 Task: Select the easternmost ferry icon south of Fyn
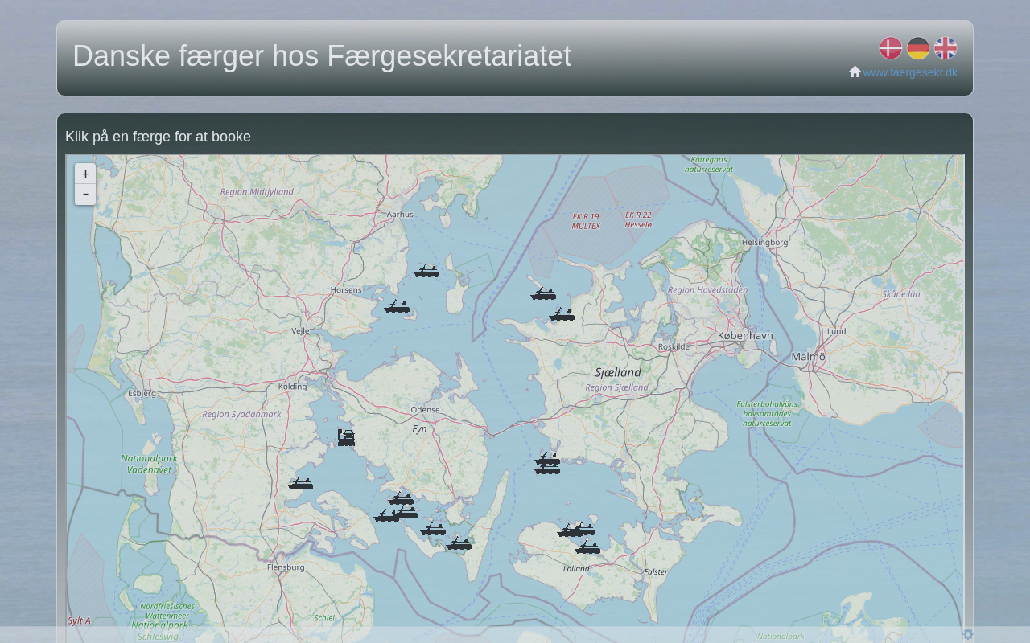(459, 543)
